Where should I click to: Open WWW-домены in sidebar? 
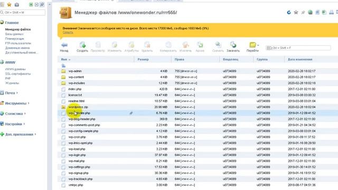pos(15,69)
